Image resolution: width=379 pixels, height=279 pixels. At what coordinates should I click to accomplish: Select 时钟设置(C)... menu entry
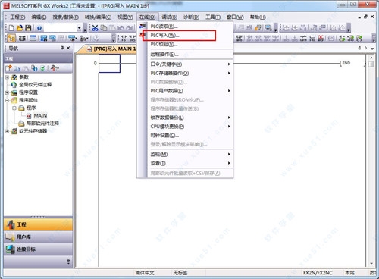coord(190,135)
